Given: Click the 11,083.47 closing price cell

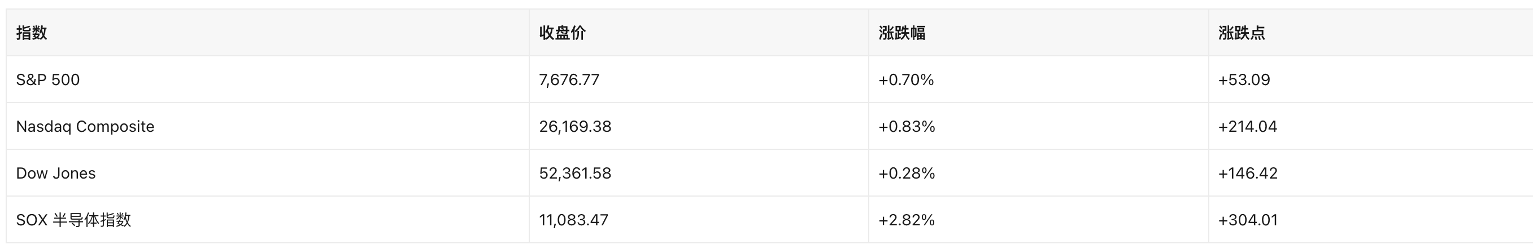Looking at the screenshot, I should tap(699, 220).
